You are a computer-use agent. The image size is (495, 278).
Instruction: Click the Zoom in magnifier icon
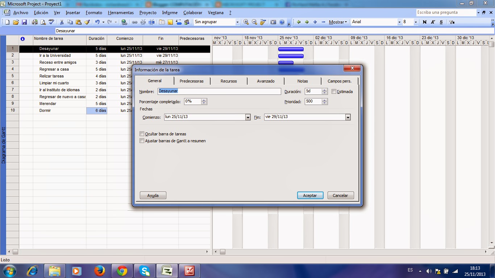click(x=246, y=22)
